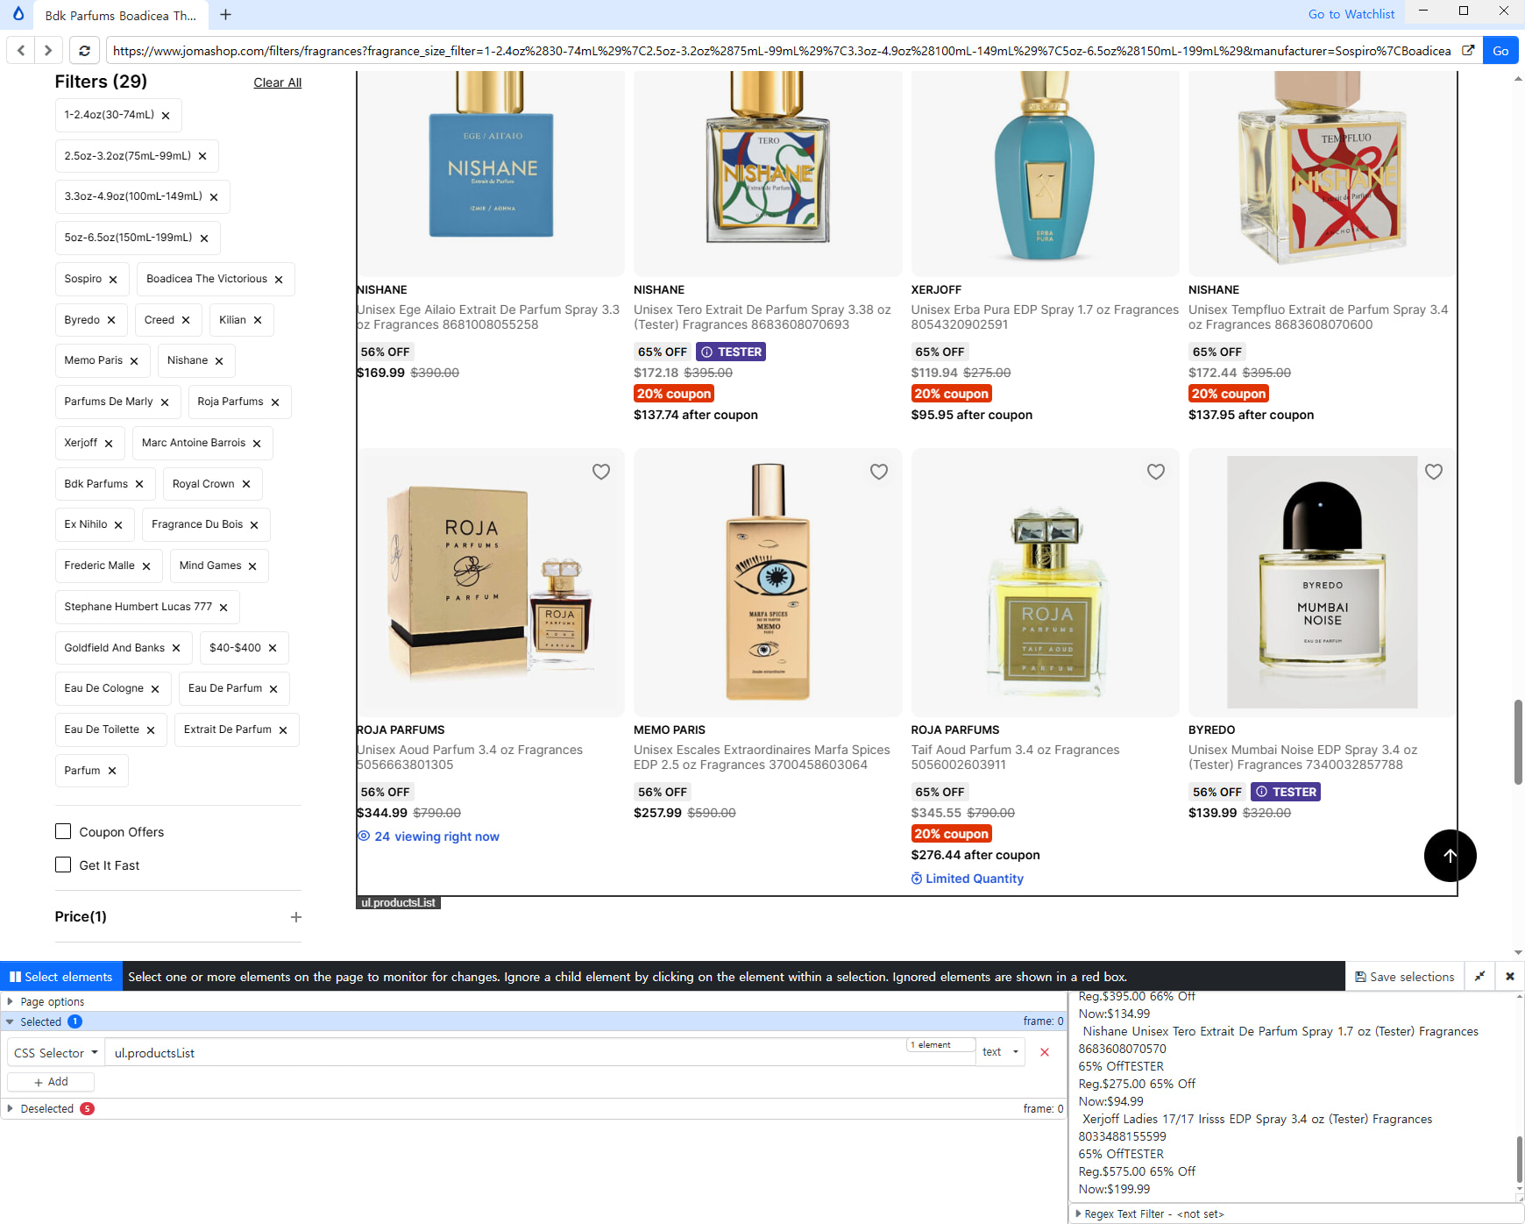Open a new tab with plus icon
Screen dimensions: 1525x1224
pyautogui.click(x=225, y=15)
